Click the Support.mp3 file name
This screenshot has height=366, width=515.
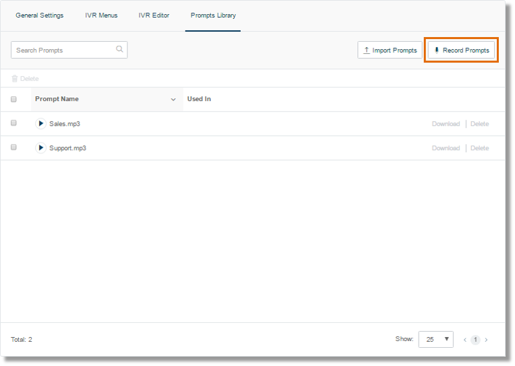click(x=67, y=148)
